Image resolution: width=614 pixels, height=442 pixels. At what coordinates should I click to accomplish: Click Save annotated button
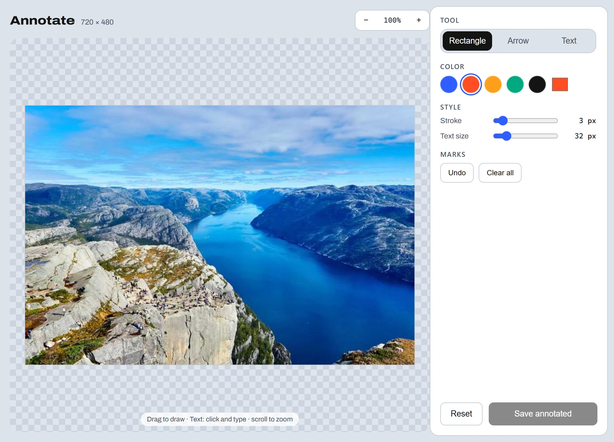tap(543, 414)
